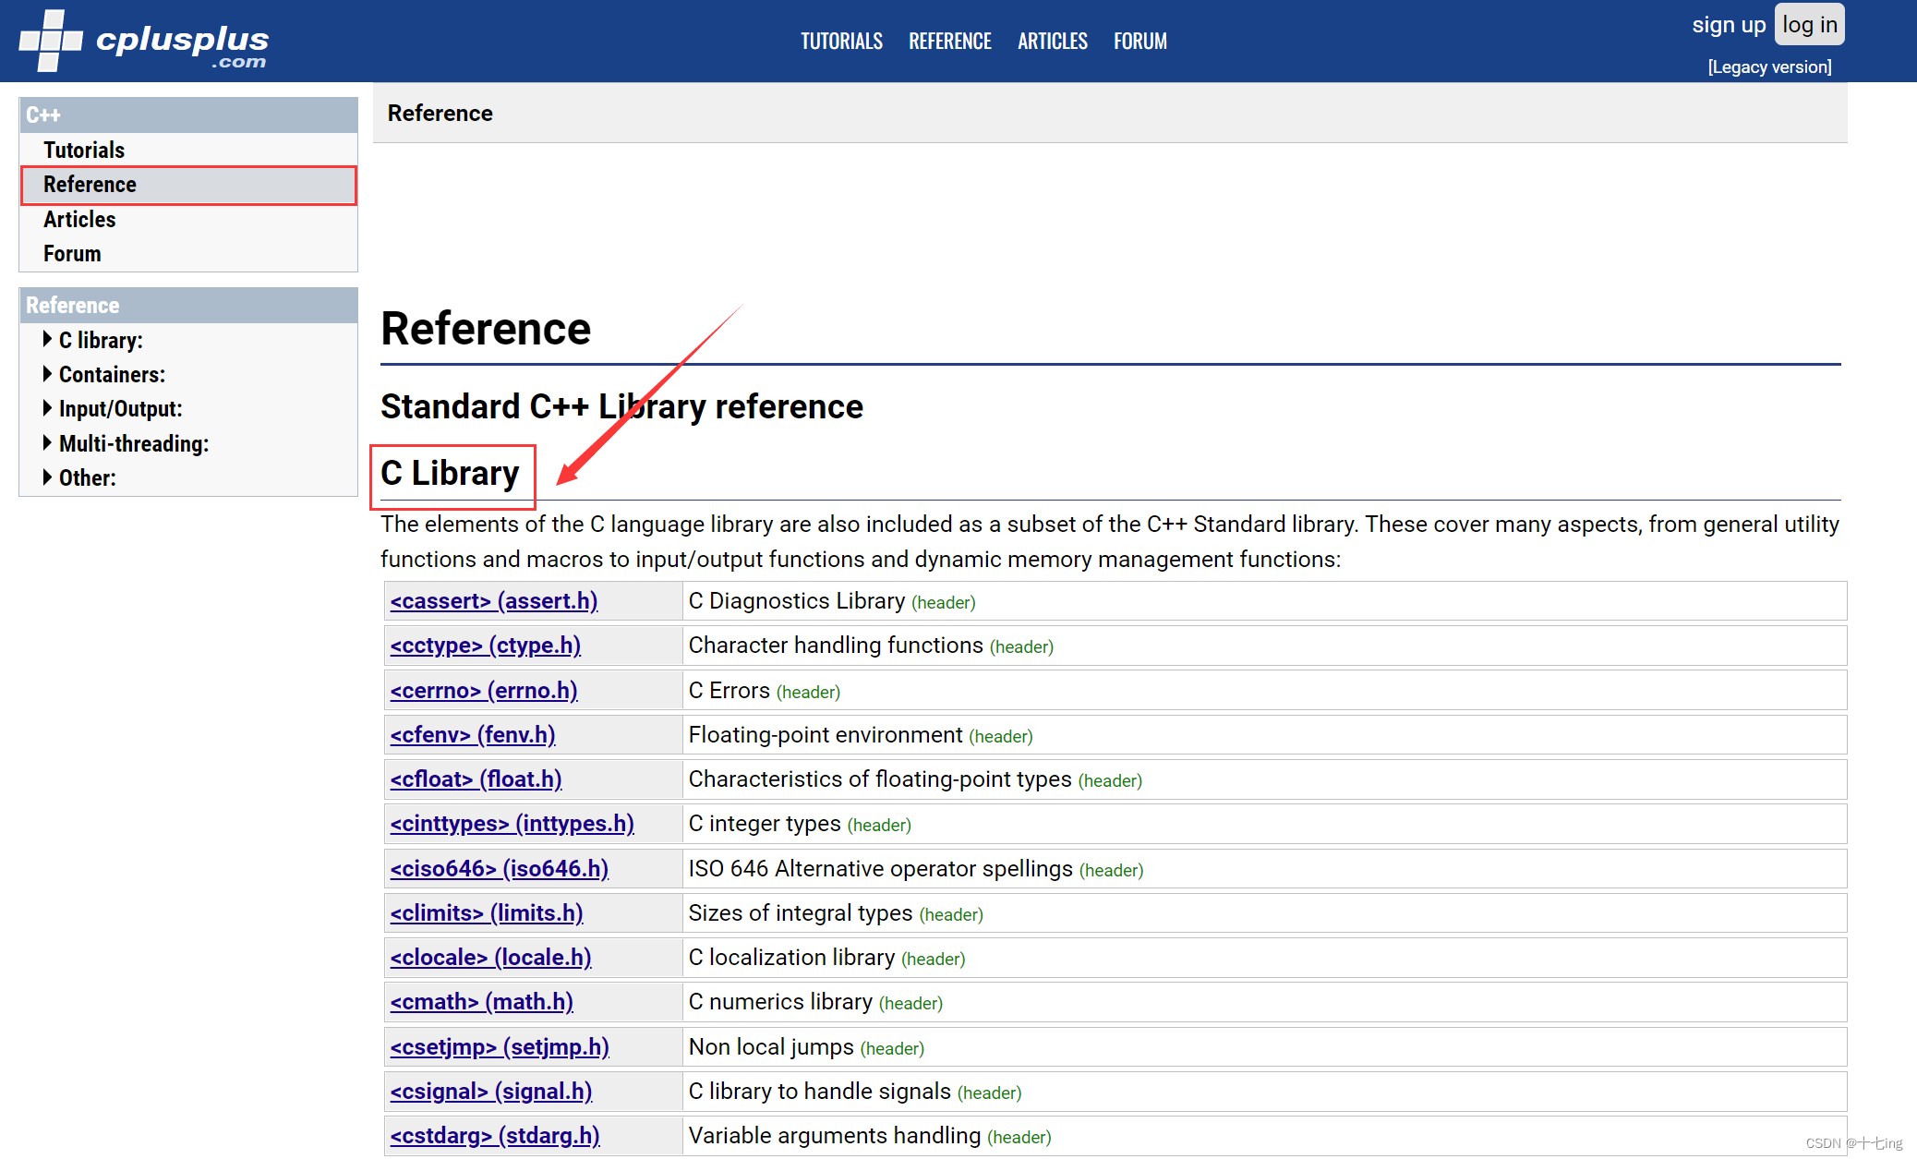1917x1159 pixels.
Task: Expand the Other section arrow
Action: click(x=47, y=477)
